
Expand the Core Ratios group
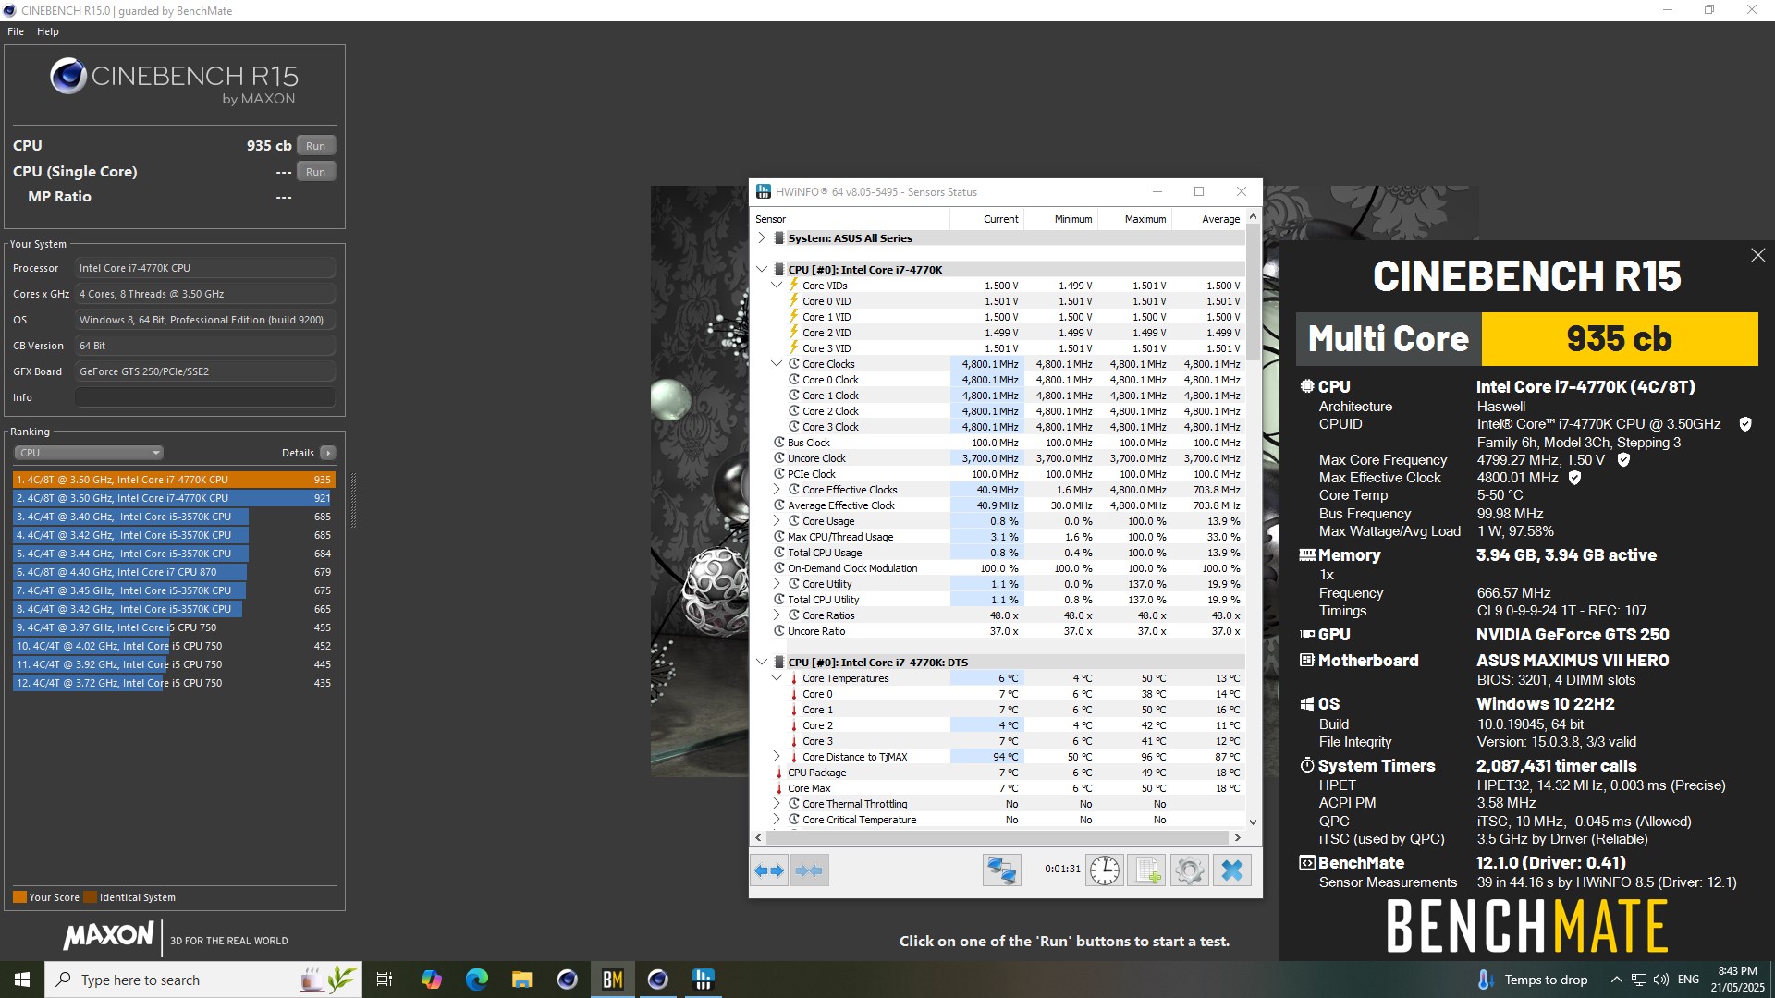tap(777, 615)
